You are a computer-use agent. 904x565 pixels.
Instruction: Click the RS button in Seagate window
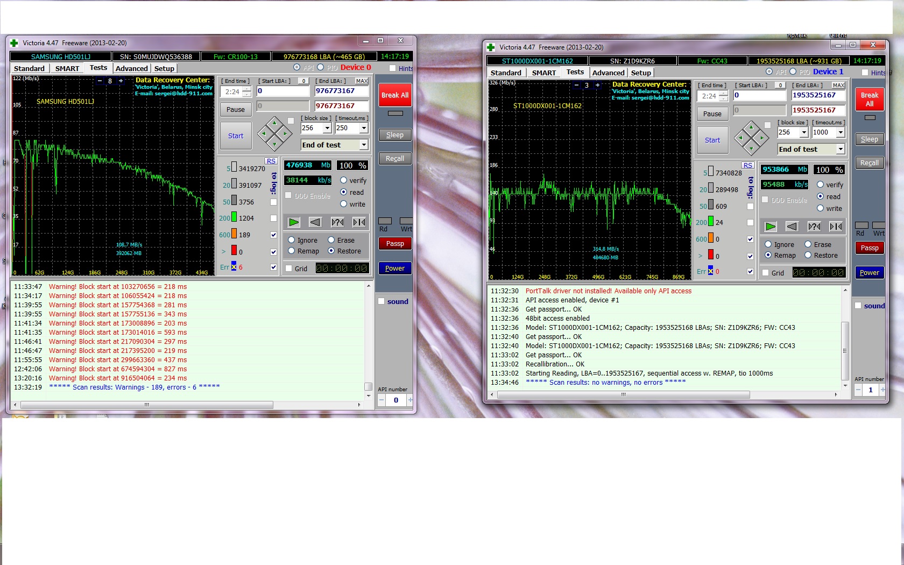pyautogui.click(x=748, y=165)
